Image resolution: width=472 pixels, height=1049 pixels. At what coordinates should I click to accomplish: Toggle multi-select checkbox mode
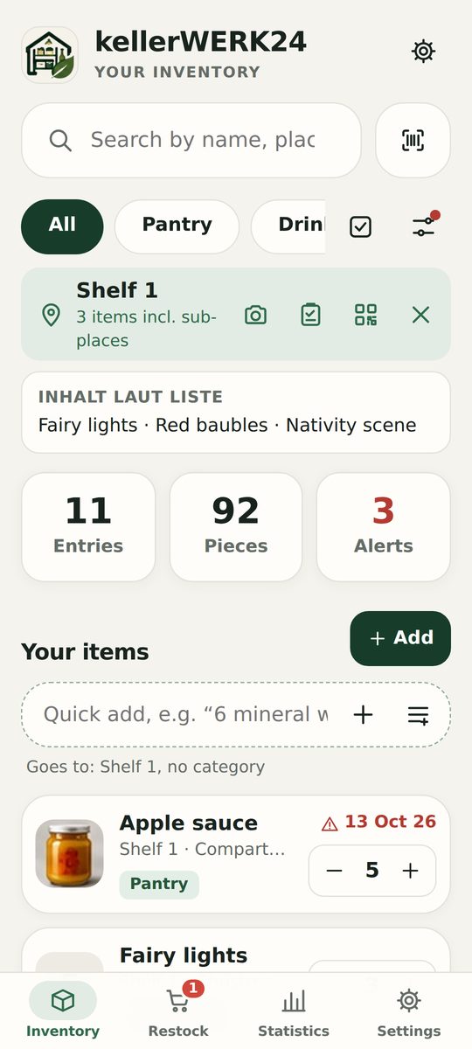coord(360,226)
